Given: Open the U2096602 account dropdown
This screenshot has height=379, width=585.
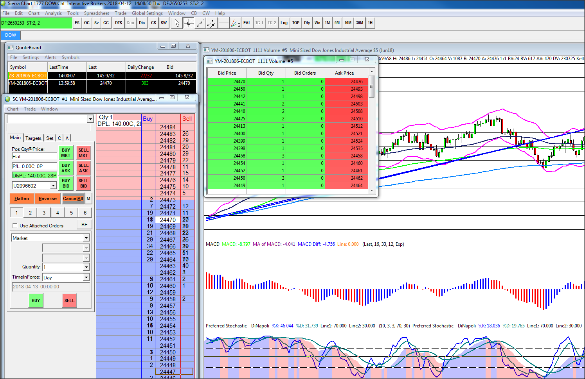Looking at the screenshot, I should 53,186.
